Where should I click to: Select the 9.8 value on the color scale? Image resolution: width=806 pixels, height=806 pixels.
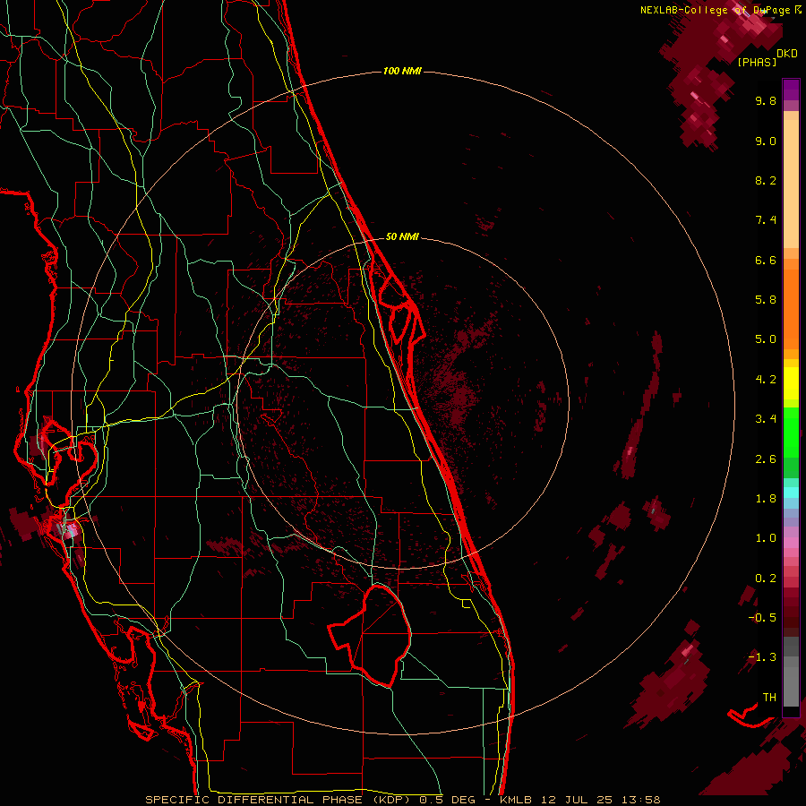tap(766, 100)
